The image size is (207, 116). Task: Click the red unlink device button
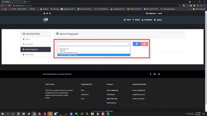[x=144, y=44]
